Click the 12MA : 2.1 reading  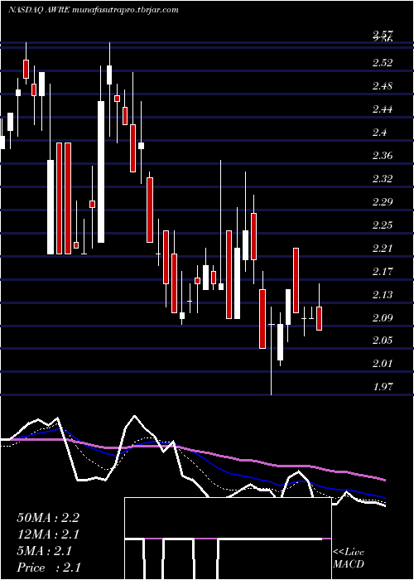click(x=48, y=534)
